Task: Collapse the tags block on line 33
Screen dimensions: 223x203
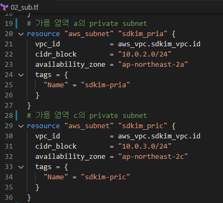Action: (x=21, y=167)
